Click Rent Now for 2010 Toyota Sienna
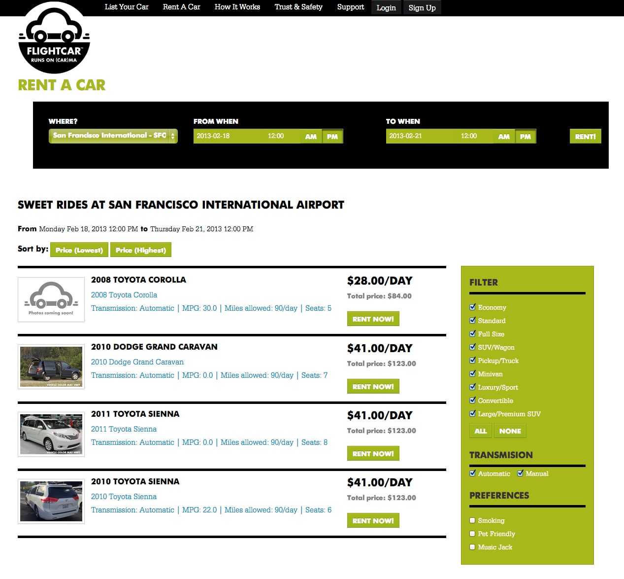 click(x=373, y=521)
